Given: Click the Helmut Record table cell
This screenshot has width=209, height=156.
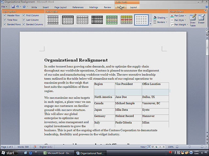Looking at the screenshot, I should tap(128, 118).
